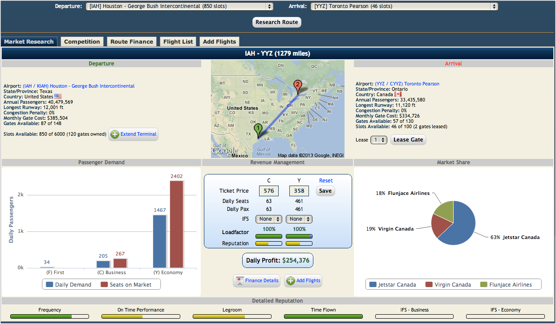Click the 19% Virgin Canada pie label
556x324 pixels.
(x=390, y=229)
